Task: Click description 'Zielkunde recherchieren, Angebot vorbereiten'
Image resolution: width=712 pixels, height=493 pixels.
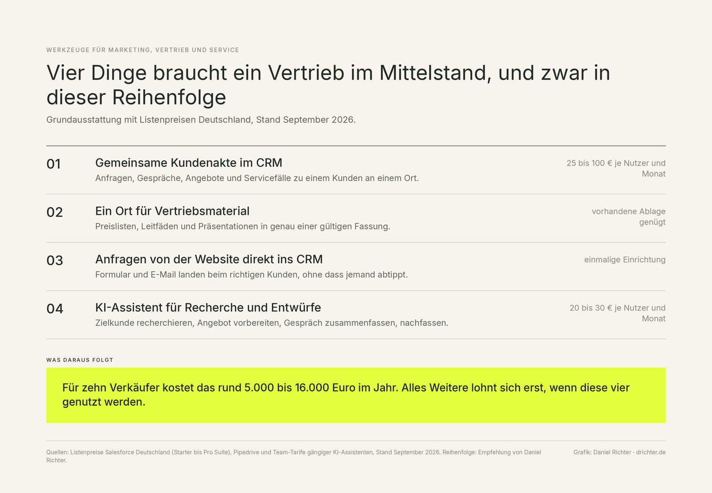Action: coord(272,323)
